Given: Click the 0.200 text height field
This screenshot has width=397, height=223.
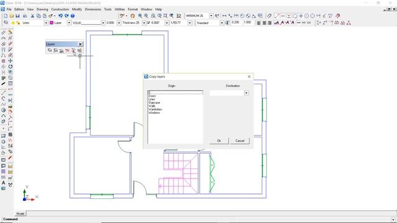Looking at the screenshot, I should click(236, 22).
